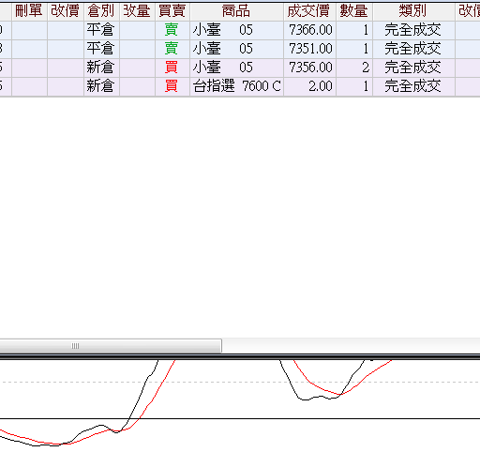The image size is (480, 452).
Task: Click red 買 in the 7356.00 row
Action: click(x=172, y=68)
